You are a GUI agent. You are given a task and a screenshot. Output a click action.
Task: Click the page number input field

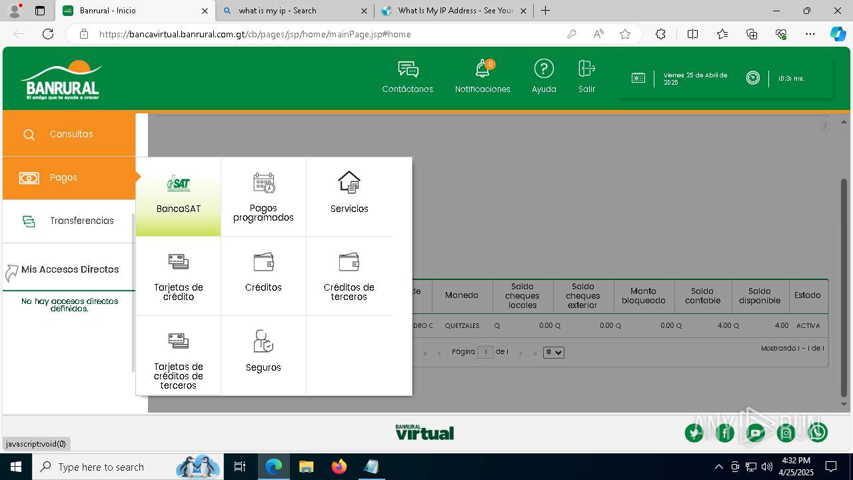tap(485, 352)
